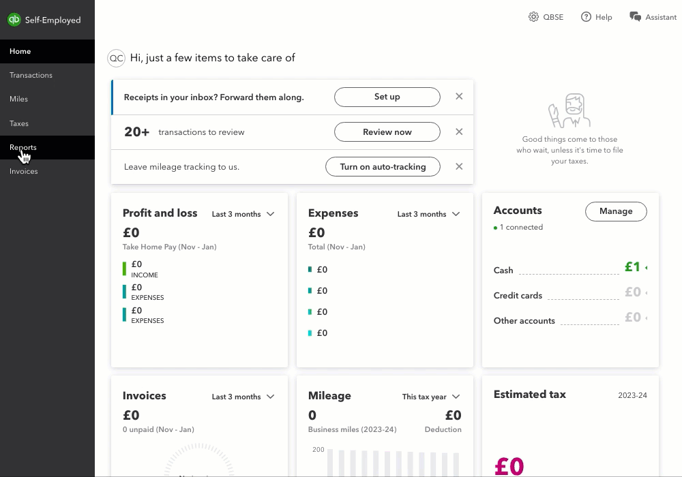Click the Expenses card heading
The width and height of the screenshot is (682, 477).
pos(333,213)
